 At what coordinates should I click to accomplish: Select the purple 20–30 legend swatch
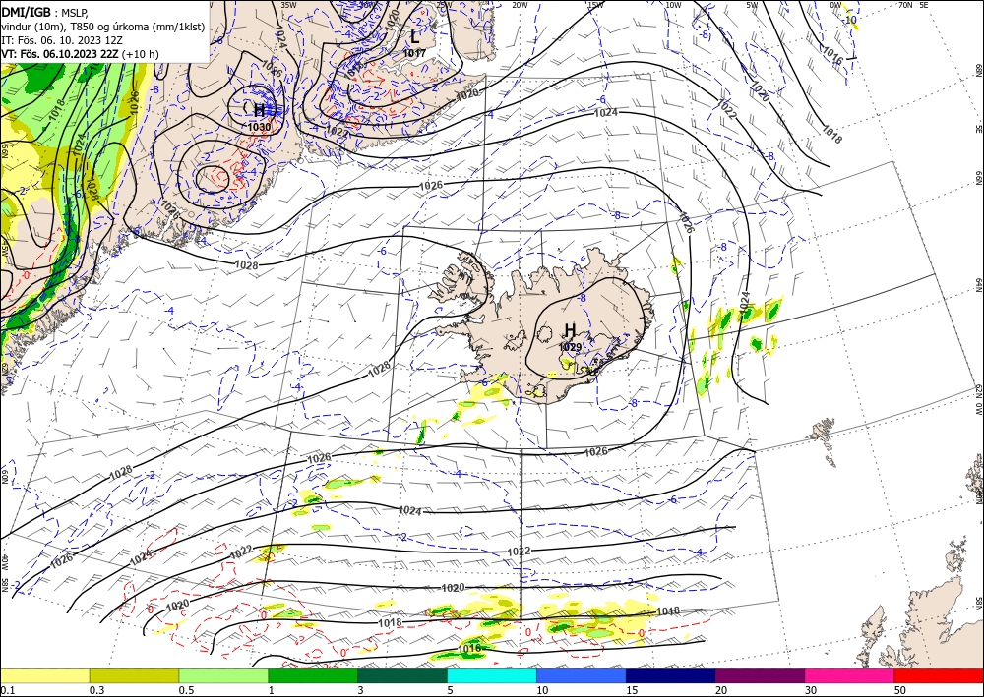760,675
